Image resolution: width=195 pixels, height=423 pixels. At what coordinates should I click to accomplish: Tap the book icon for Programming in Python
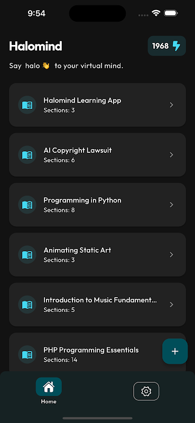coord(27,205)
